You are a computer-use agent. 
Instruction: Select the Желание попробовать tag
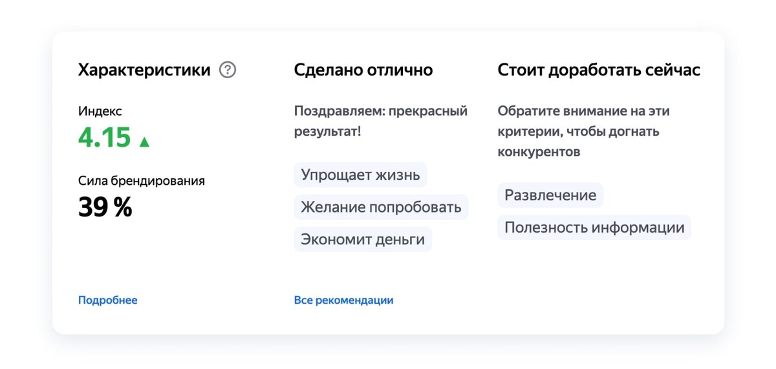tap(381, 207)
